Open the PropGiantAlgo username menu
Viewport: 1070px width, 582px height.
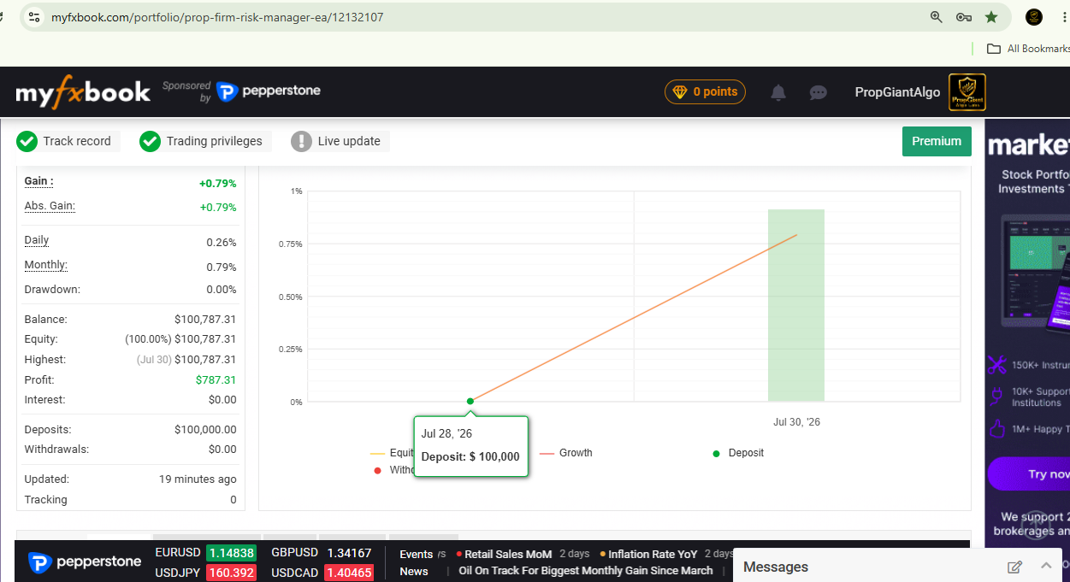click(897, 92)
